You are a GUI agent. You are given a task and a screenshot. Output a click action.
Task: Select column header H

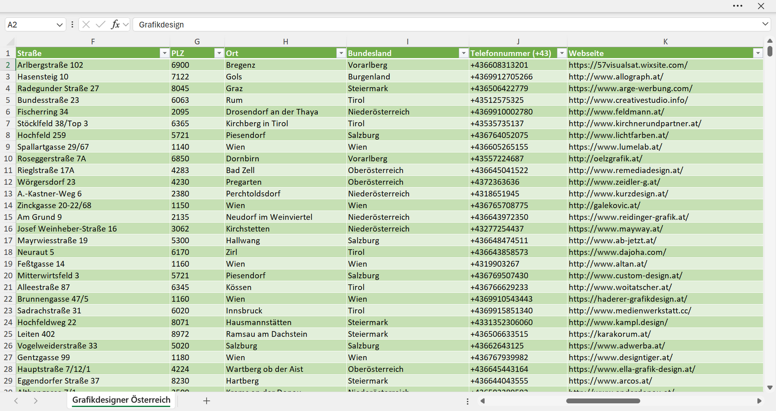[285, 42]
